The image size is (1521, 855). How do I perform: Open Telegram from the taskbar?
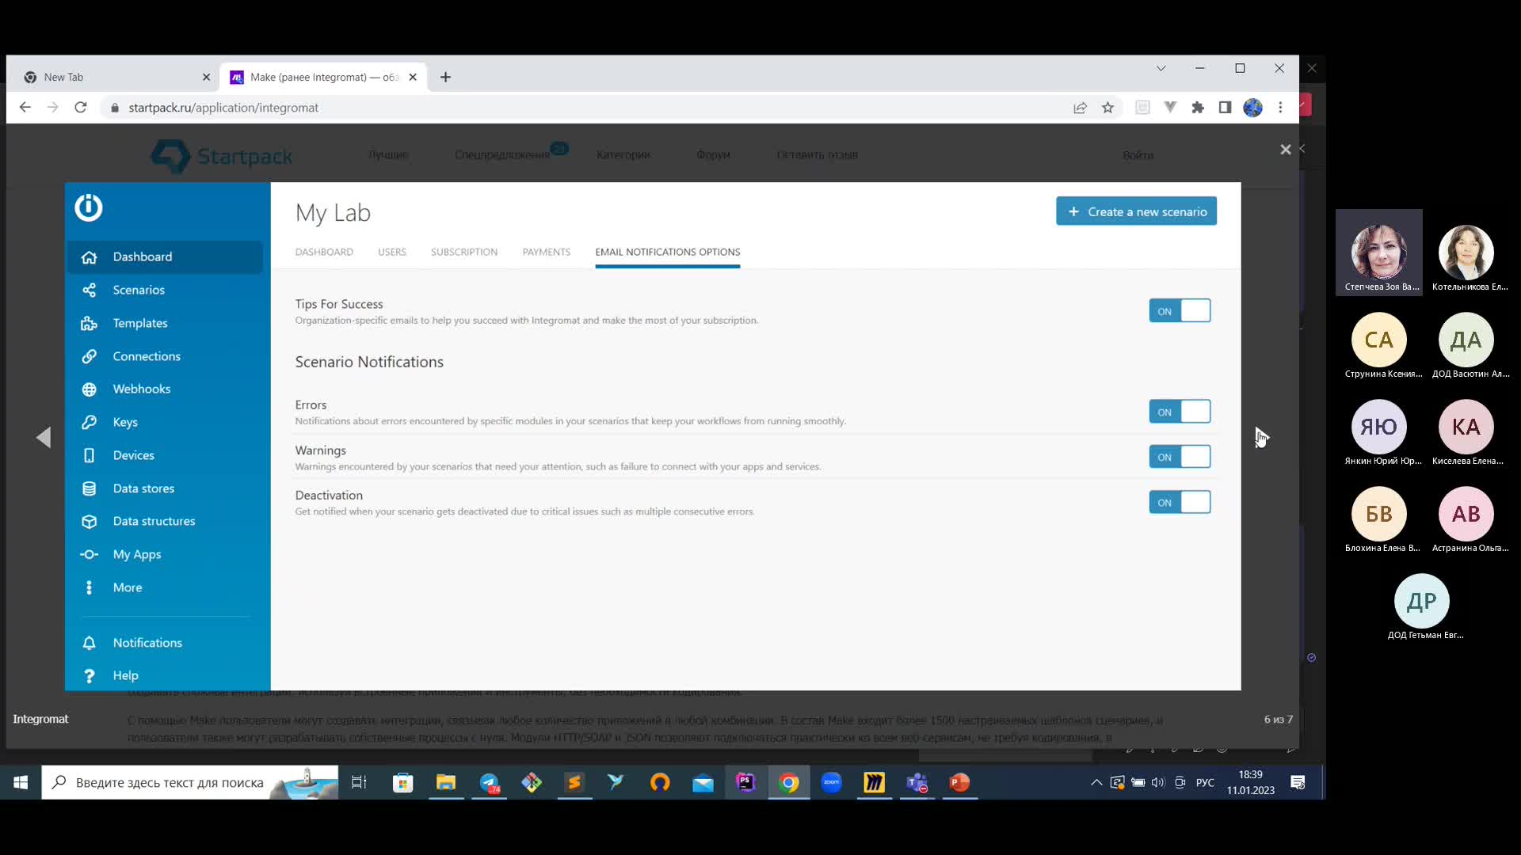pyautogui.click(x=490, y=783)
